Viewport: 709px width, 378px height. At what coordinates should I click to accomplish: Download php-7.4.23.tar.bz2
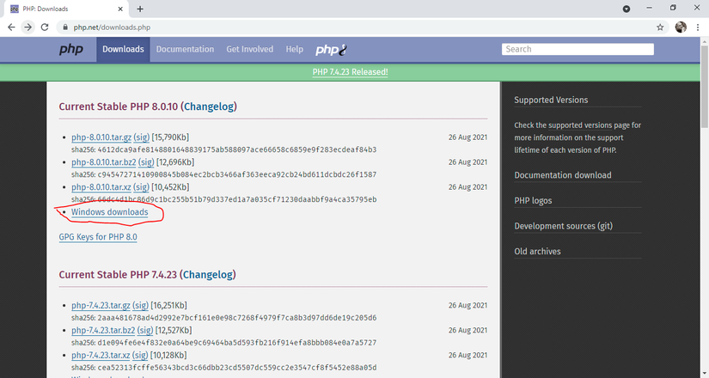tap(103, 330)
